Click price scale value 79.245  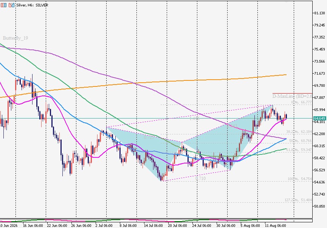point(319,25)
